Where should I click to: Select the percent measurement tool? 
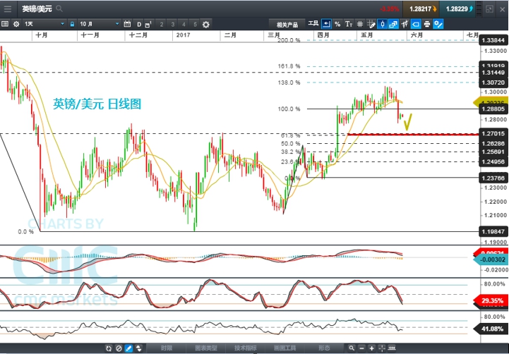point(337,24)
